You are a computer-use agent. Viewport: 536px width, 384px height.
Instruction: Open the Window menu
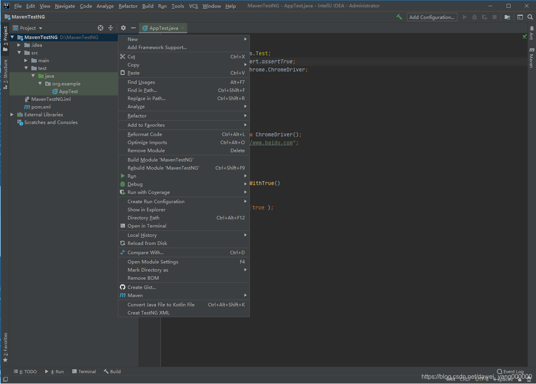(x=212, y=6)
